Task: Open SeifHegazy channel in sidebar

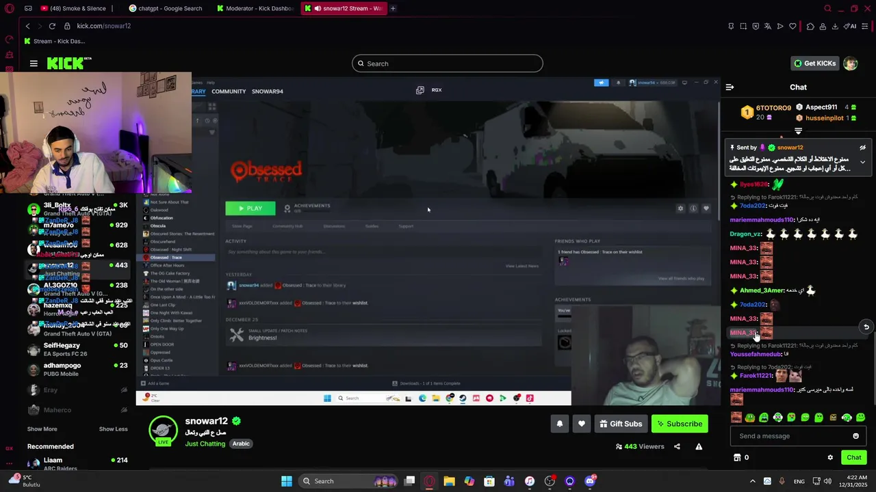Action: click(77, 349)
